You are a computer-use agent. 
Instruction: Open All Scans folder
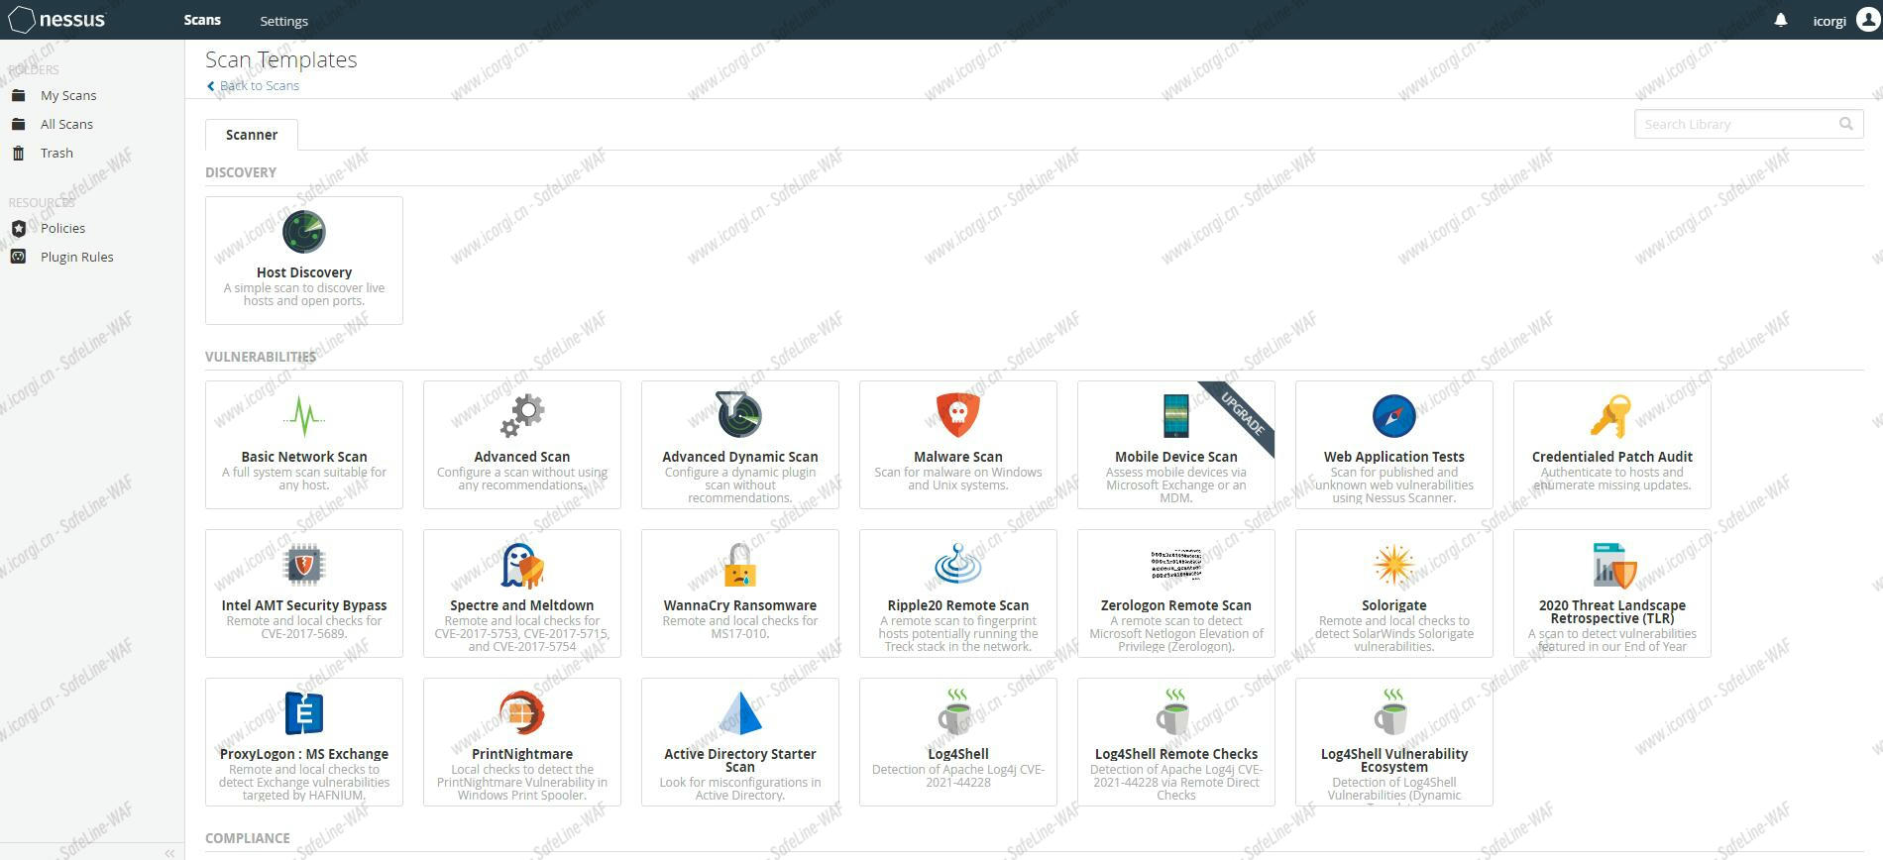click(66, 124)
